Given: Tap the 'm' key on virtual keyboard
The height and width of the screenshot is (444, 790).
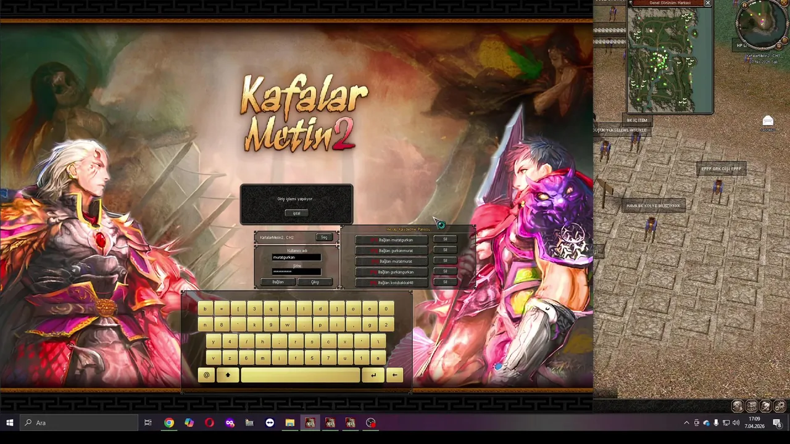Looking at the screenshot, I should pos(263,358).
